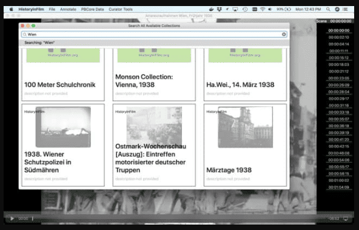Click the Scene timecode header 00:00:00:00
The image size is (359, 230).
click(341, 21)
